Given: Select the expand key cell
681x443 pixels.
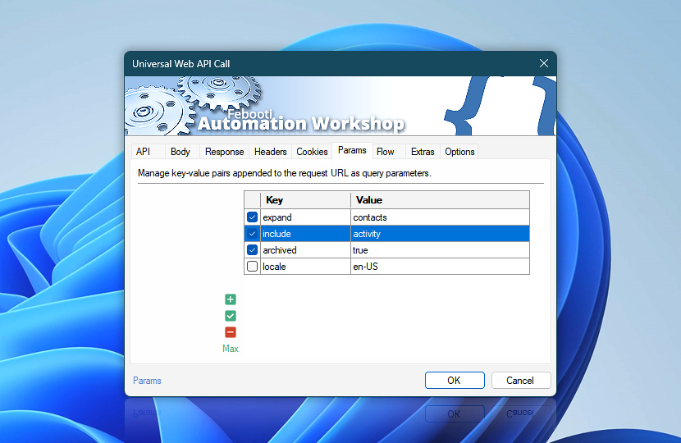Looking at the screenshot, I should point(305,217).
